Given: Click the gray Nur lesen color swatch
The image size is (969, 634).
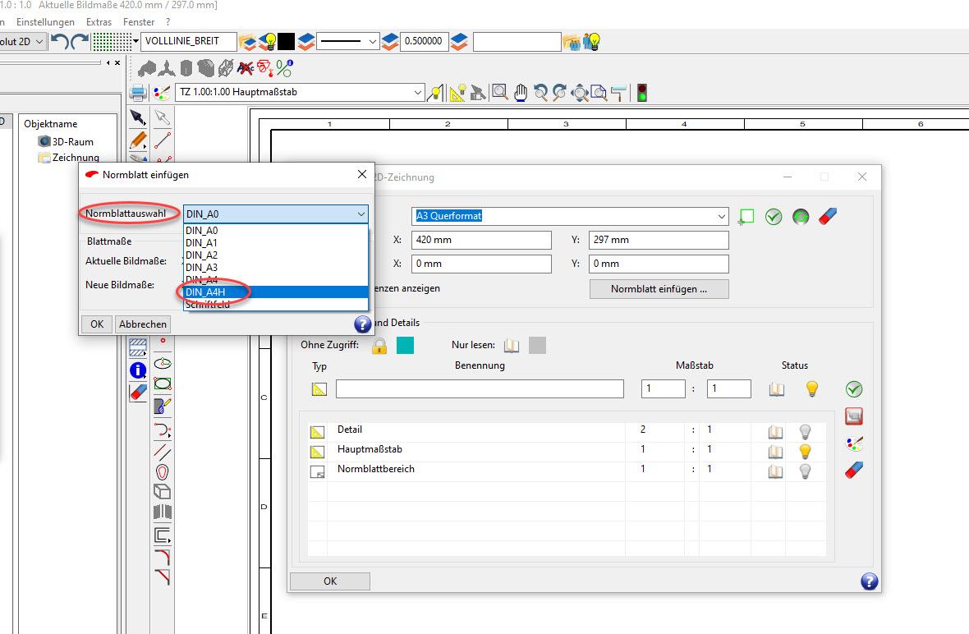Looking at the screenshot, I should coord(538,346).
